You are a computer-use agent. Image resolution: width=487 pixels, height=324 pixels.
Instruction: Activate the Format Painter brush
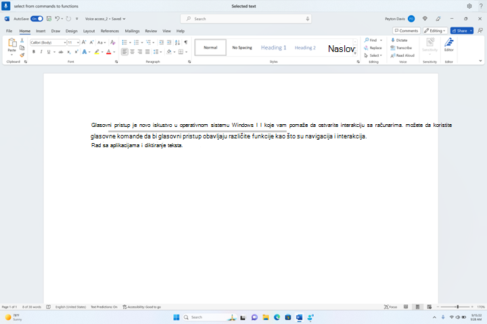[x=22, y=55]
